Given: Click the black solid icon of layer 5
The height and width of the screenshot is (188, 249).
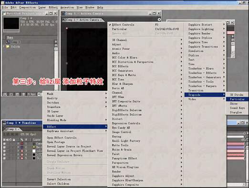Looking at the screenshot, I should (x=34, y=158).
